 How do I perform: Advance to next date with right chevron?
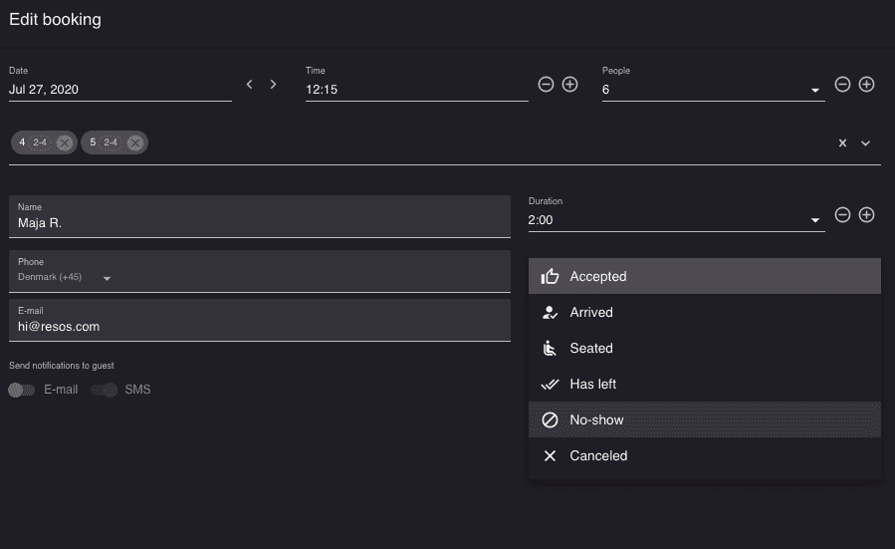pyautogui.click(x=274, y=85)
